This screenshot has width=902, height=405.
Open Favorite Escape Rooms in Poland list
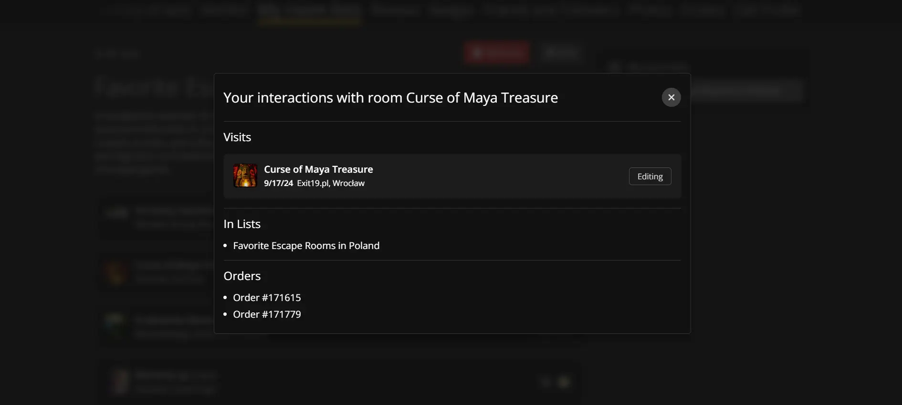tap(306, 246)
